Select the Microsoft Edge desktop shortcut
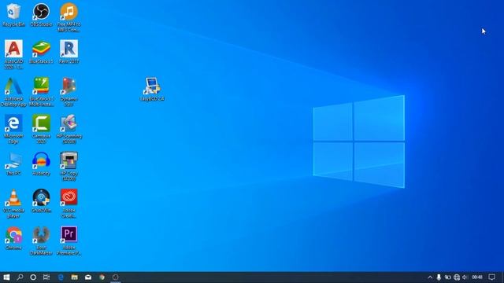504x283 pixels. 13,129
